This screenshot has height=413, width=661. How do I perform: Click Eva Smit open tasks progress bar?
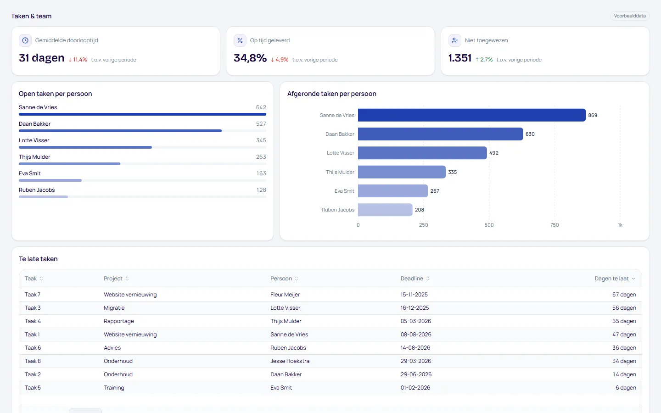pos(142,180)
